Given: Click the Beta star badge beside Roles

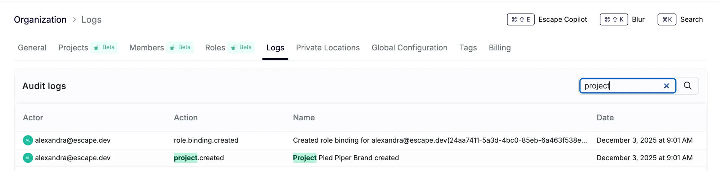Looking at the screenshot, I should tap(241, 47).
